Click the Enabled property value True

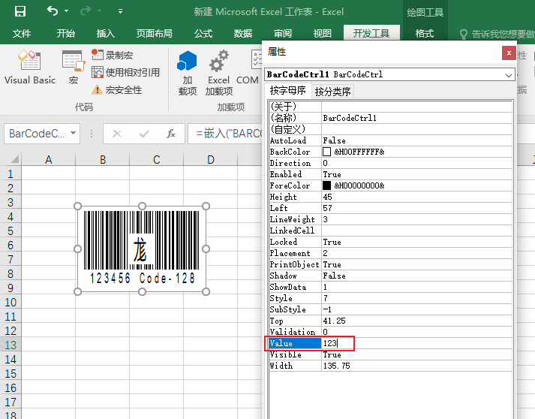332,174
